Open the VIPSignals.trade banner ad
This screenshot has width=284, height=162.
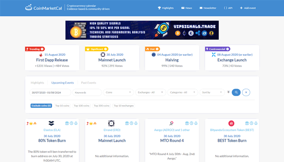click(142, 30)
